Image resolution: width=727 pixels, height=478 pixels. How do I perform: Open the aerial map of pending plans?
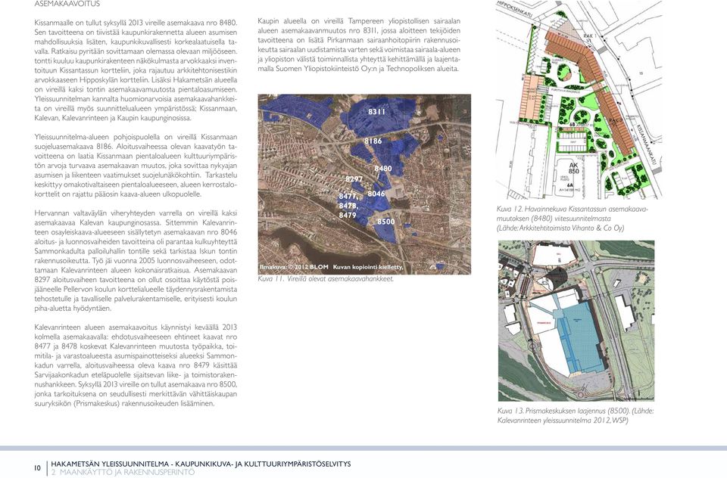pos(364,184)
